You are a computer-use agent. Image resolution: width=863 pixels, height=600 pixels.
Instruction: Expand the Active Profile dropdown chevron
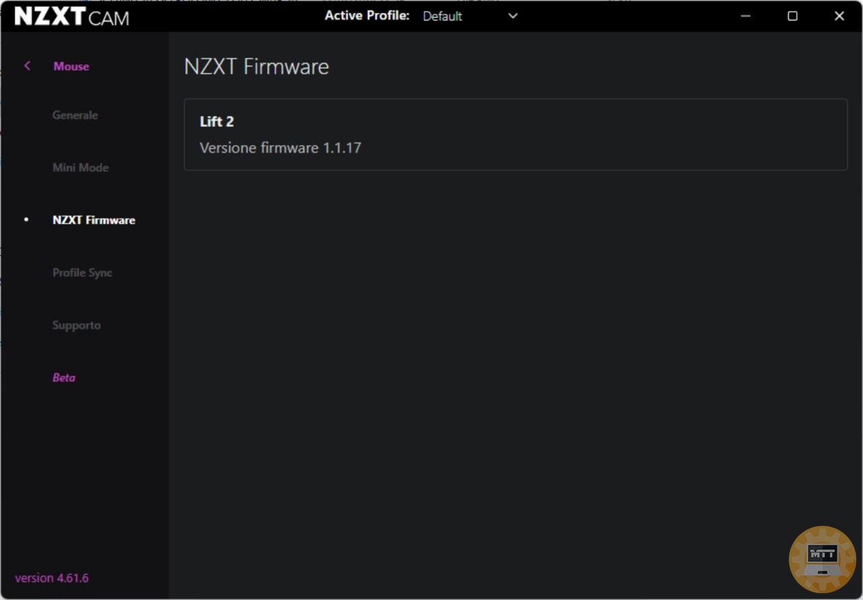pos(513,16)
